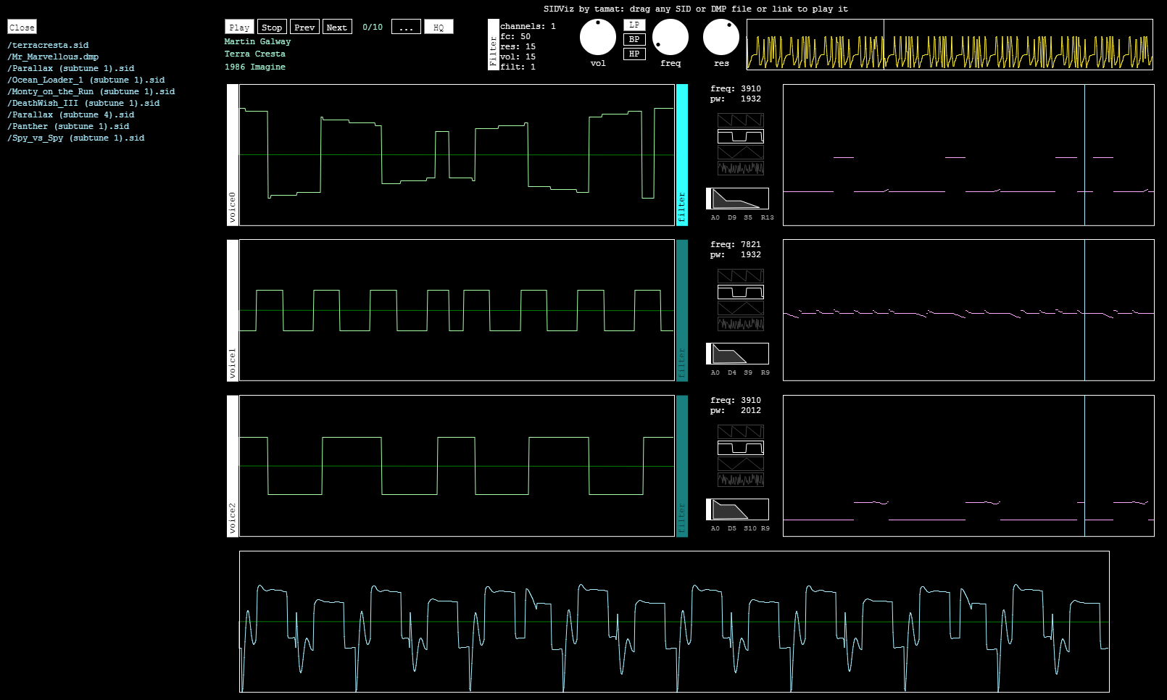
Task: Toggle the HP filter mode
Action: pos(634,54)
